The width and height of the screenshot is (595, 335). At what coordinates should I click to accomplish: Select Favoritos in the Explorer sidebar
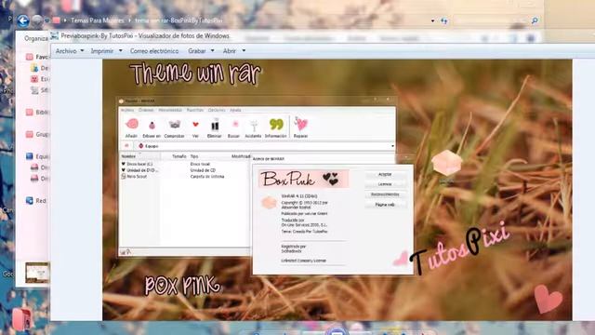pyautogui.click(x=38, y=57)
